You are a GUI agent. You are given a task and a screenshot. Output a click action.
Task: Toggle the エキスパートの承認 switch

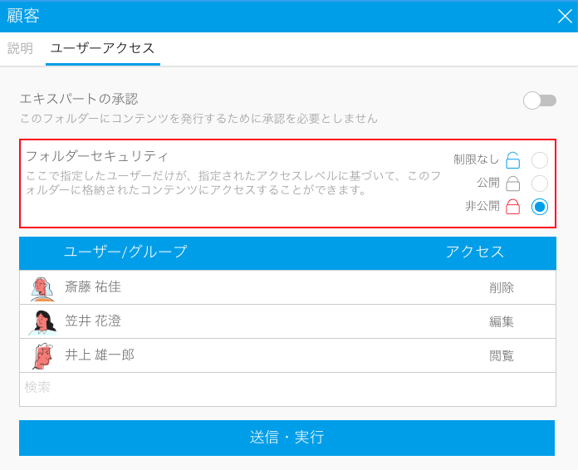[540, 100]
